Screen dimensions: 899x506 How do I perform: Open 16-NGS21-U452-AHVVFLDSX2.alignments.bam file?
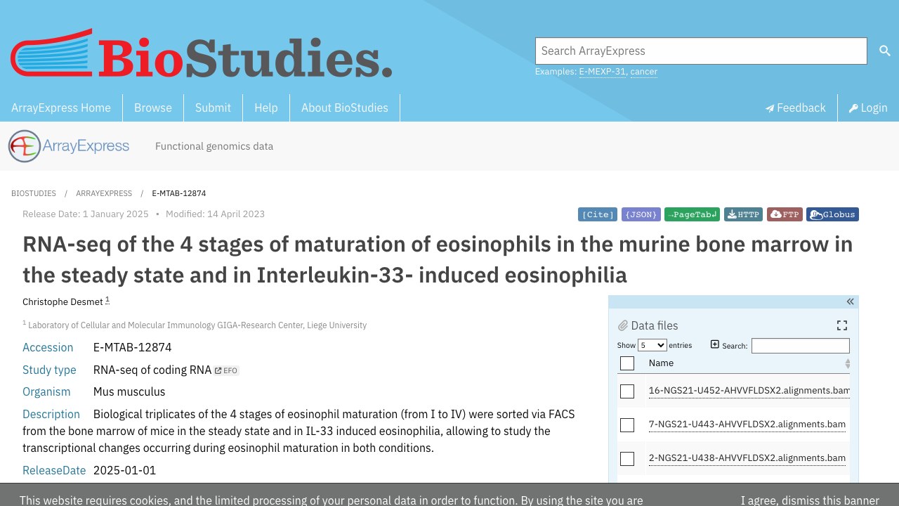tap(749, 391)
